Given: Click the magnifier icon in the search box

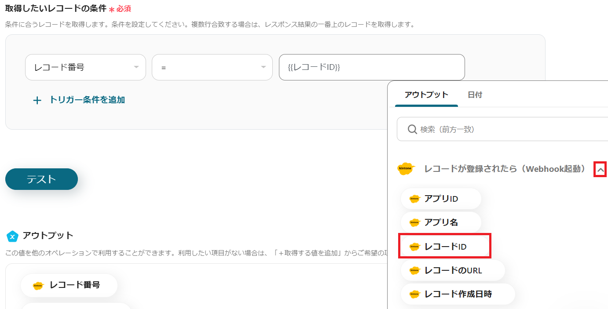Looking at the screenshot, I should click(x=412, y=129).
